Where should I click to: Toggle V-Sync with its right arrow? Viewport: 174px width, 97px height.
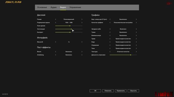(x=136, y=19)
